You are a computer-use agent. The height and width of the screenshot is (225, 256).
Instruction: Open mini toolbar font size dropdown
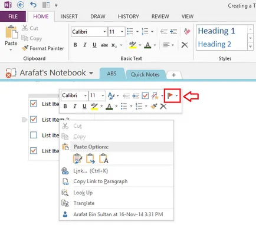[x=103, y=95]
